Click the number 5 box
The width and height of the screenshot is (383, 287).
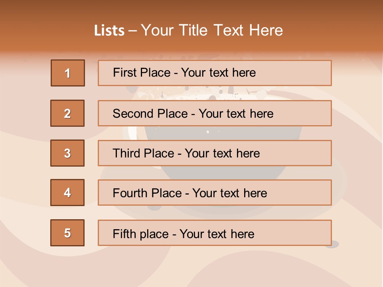67,233
